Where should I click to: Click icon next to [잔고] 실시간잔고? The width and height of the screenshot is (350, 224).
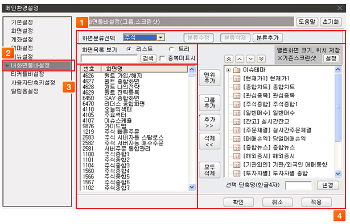[236, 122]
